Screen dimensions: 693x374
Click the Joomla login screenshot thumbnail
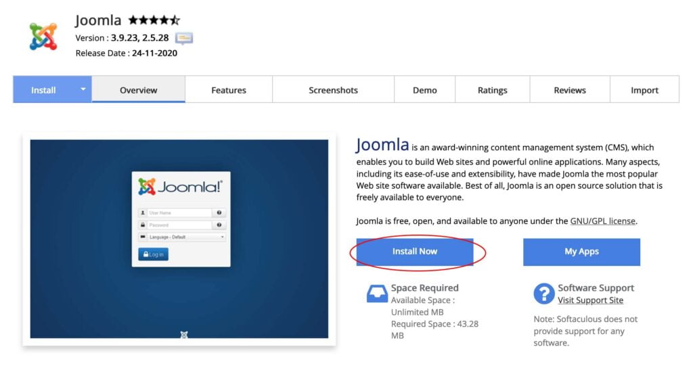179,239
